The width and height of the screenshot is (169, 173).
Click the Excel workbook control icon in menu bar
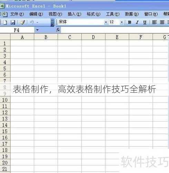[4, 14]
